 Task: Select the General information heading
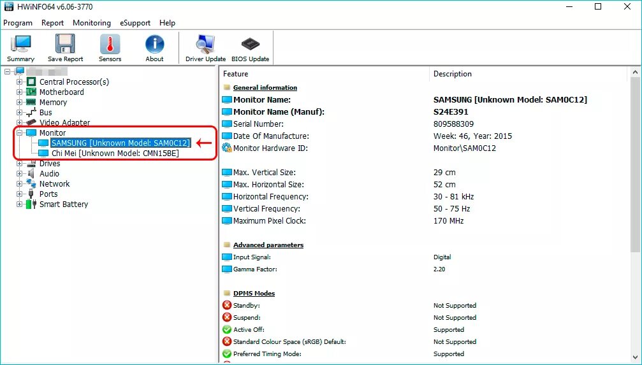265,87
